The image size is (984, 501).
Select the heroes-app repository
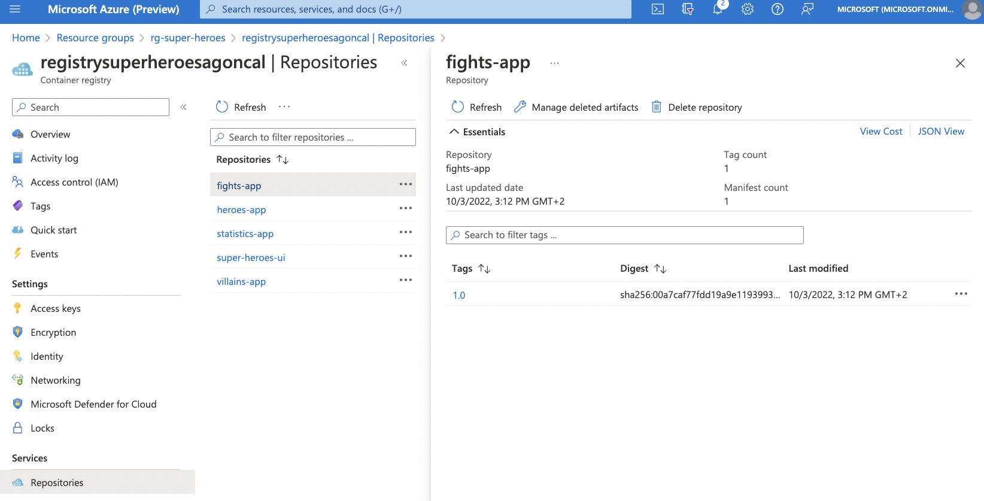[x=241, y=209]
